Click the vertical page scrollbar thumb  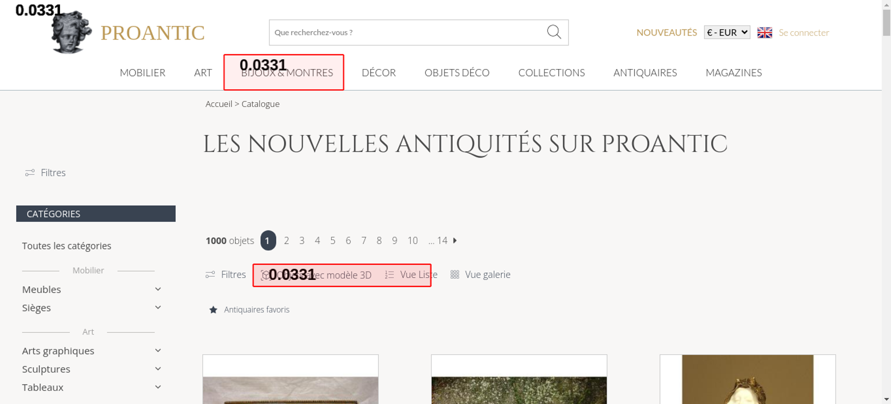[x=887, y=22]
